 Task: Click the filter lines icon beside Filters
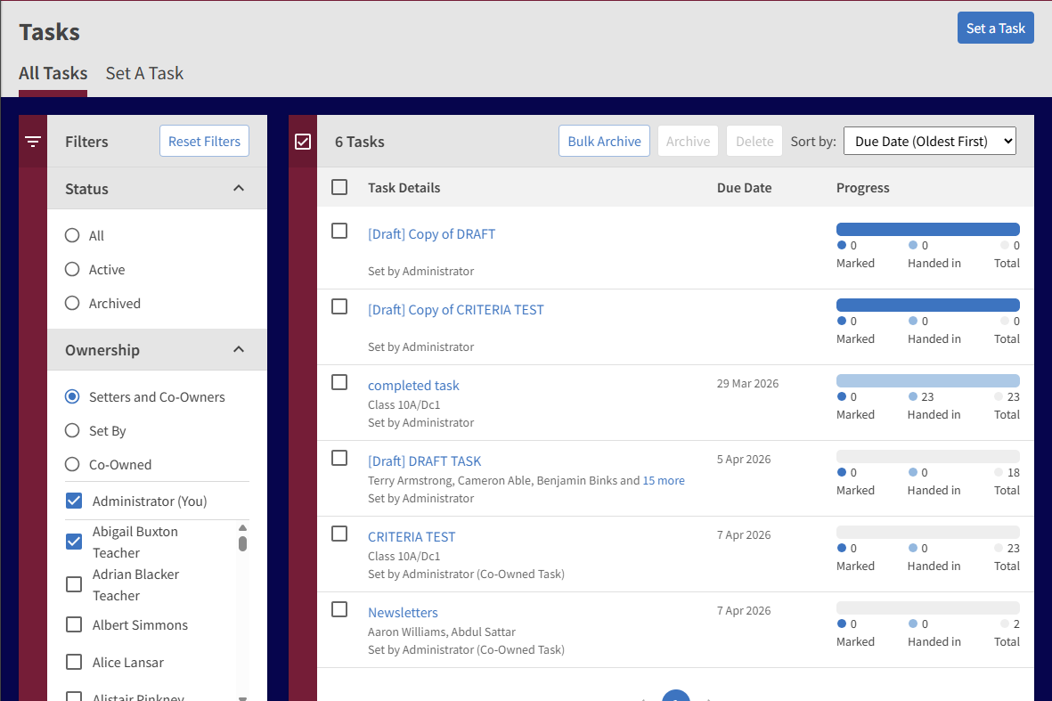tap(33, 142)
